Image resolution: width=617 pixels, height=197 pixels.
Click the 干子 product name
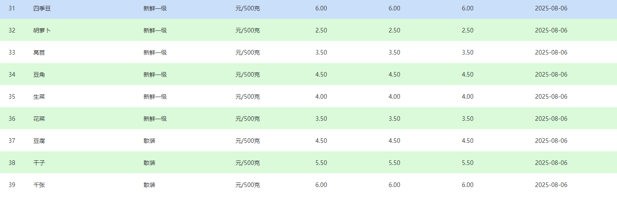(39, 163)
